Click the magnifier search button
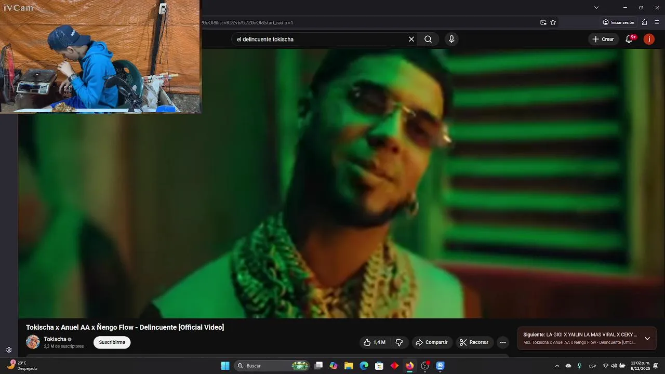 coord(428,39)
